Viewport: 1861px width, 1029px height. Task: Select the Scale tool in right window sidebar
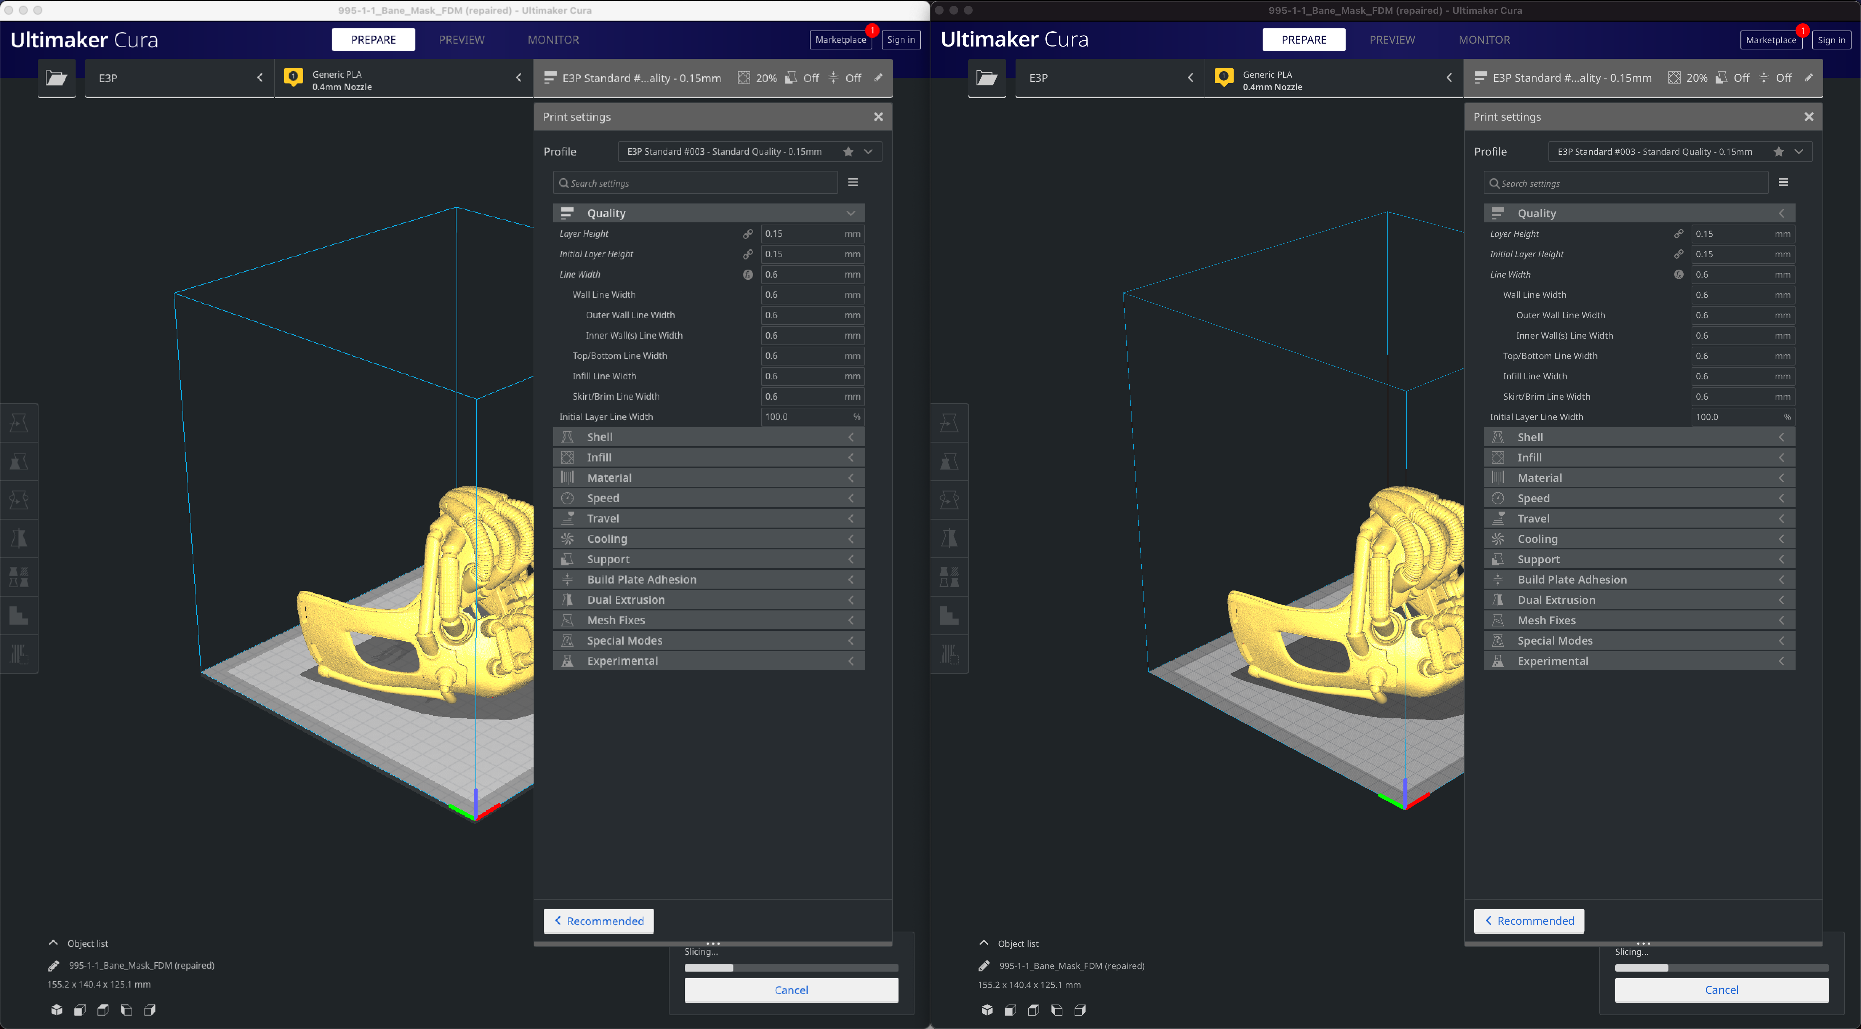click(949, 462)
